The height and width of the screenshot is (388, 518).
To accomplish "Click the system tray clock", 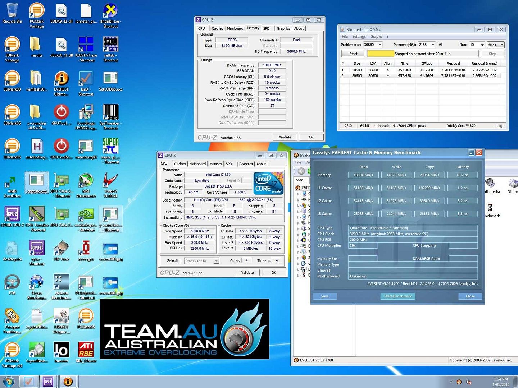I will (501, 382).
